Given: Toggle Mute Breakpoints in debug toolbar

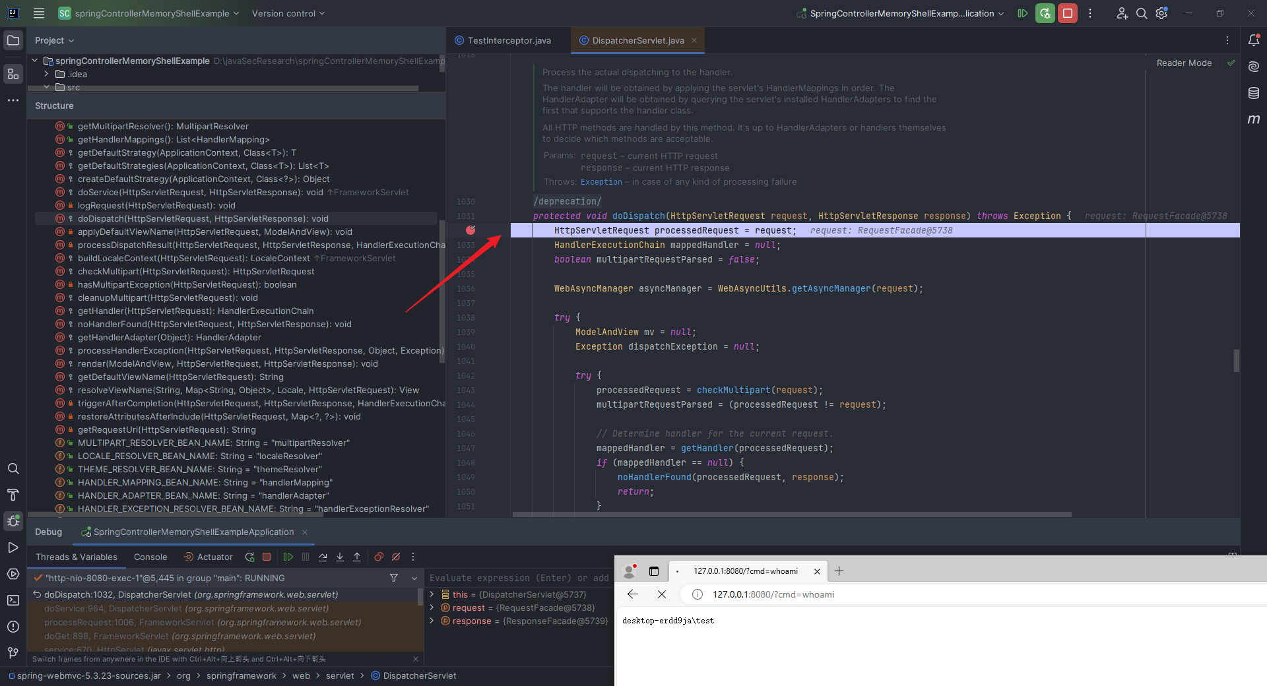Looking at the screenshot, I should click(396, 557).
